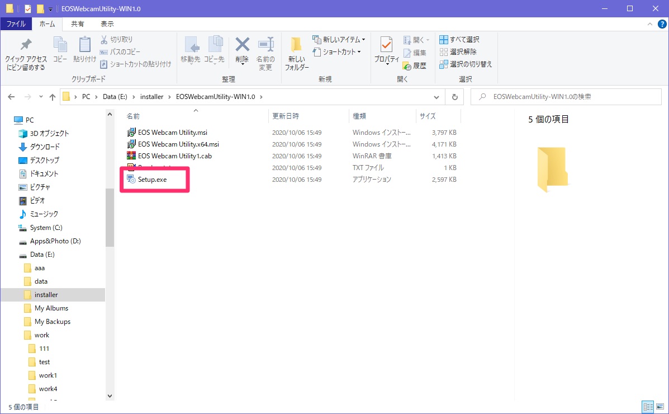Viewport: 669px width, 414px height.
Task: Refresh the current folder view
Action: 455,97
